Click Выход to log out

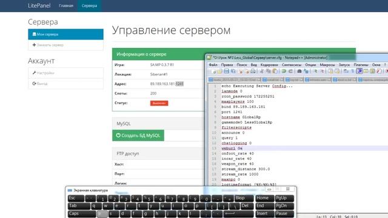coord(65,84)
